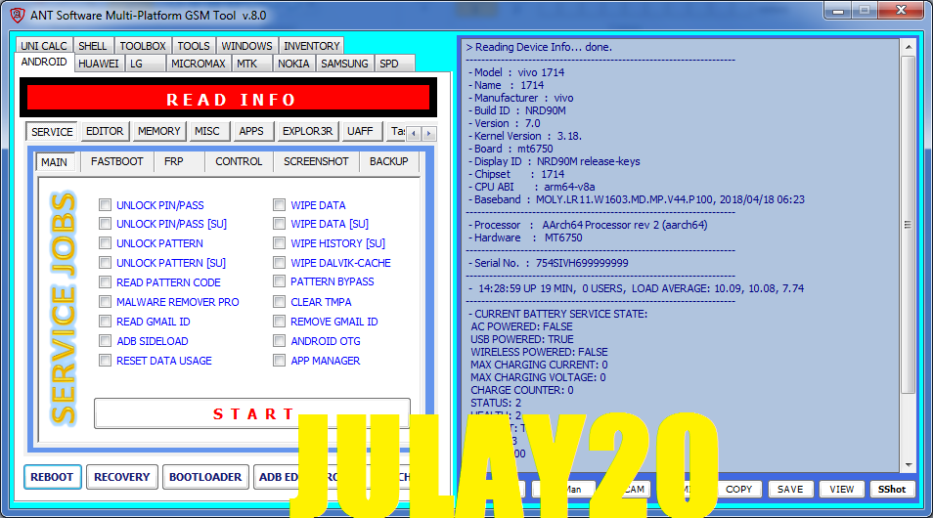This screenshot has height=518, width=933.
Task: Check REMOVE GMAIL ID option
Action: point(279,322)
